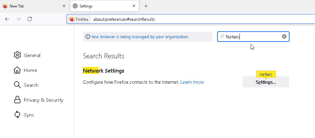Open the Sync settings arrows icon
This screenshot has height=138, width=315.
pos(17,115)
